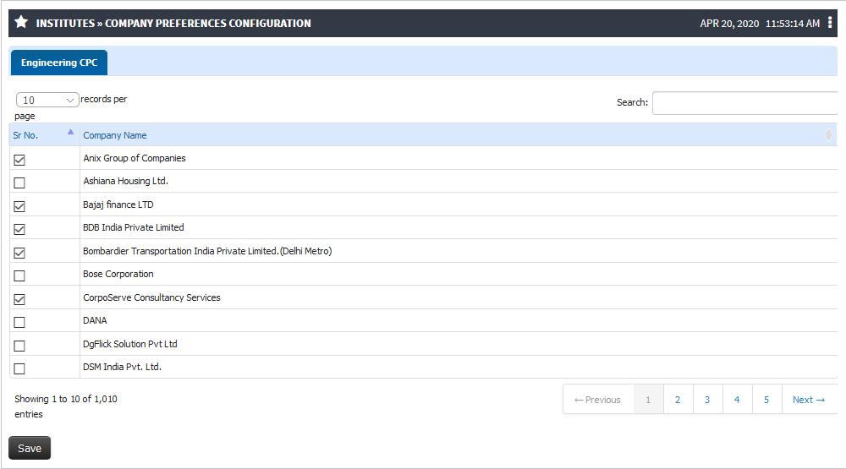This screenshot has width=846, height=469.
Task: Click DgFlick Solution Pvt Ltd text
Action: (x=130, y=344)
